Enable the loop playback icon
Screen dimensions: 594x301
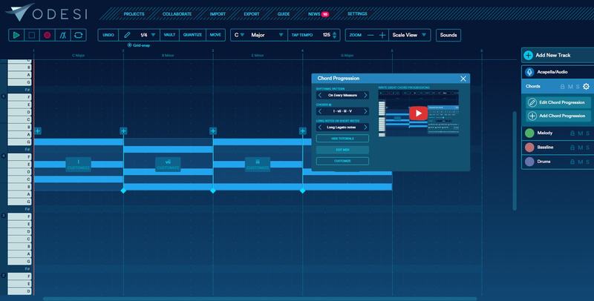click(78, 35)
